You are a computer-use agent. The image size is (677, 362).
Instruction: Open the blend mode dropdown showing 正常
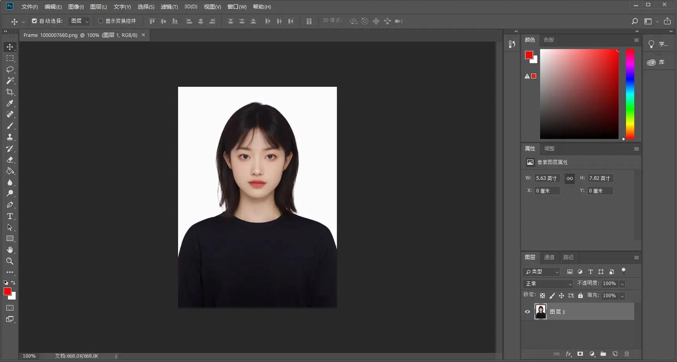(x=547, y=283)
